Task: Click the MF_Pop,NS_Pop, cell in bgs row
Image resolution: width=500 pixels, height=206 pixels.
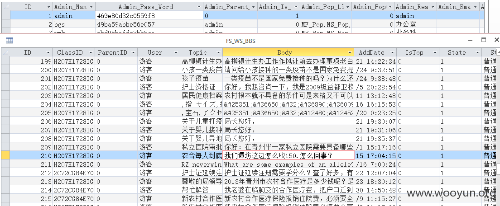Action: point(326,24)
